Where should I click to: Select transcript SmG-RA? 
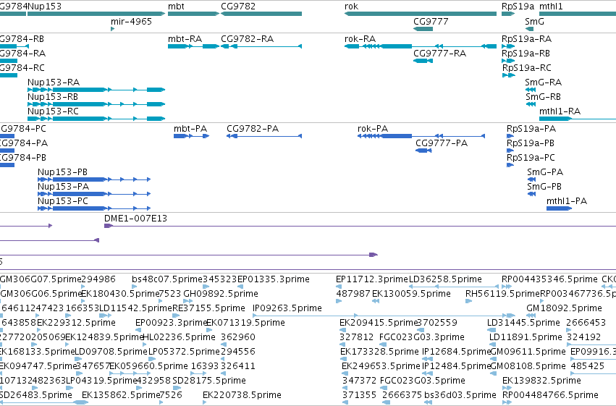[544, 82]
